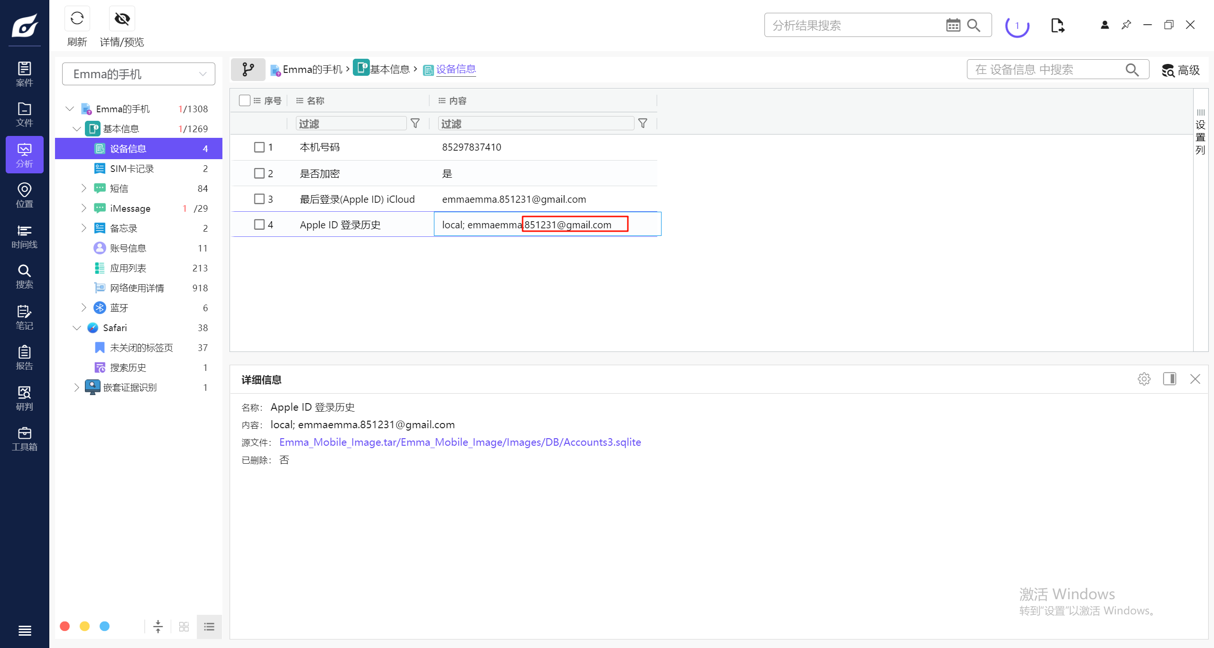Screen dimensions: 1214x648
Task: Open the 工具箱 toolbox sidebar icon
Action: click(x=24, y=439)
